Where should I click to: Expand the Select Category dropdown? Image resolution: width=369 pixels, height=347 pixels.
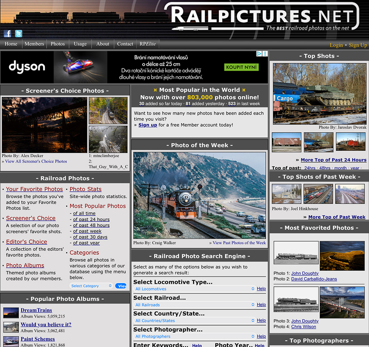coord(91,286)
